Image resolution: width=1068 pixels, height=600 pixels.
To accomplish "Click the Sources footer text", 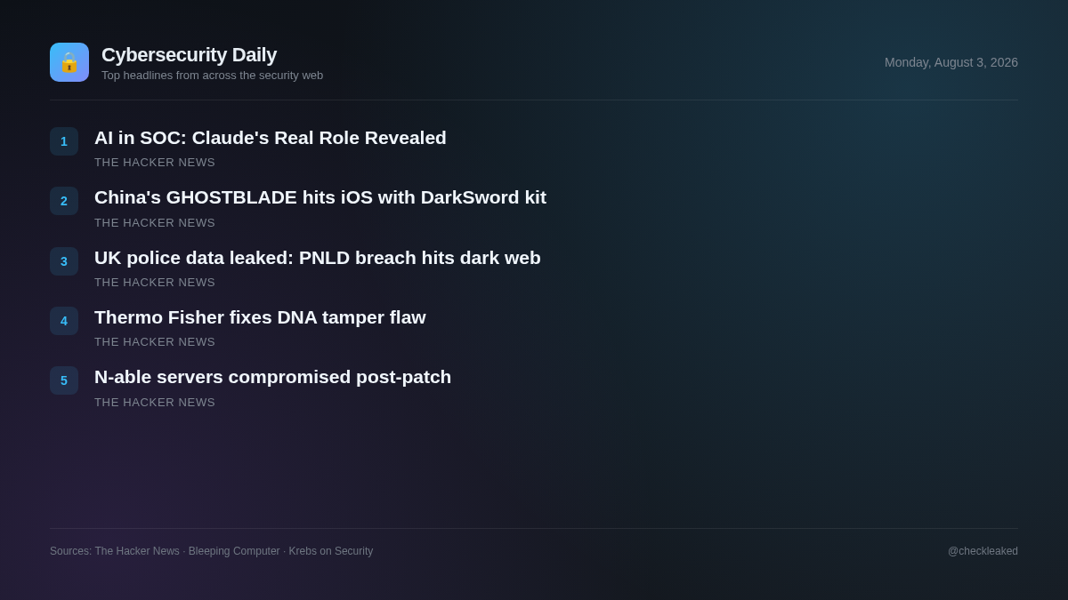I will pos(212,551).
